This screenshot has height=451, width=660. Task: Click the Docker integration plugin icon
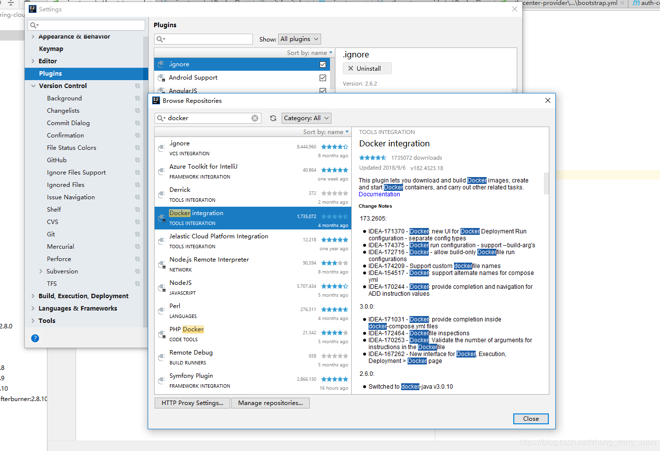(x=162, y=218)
